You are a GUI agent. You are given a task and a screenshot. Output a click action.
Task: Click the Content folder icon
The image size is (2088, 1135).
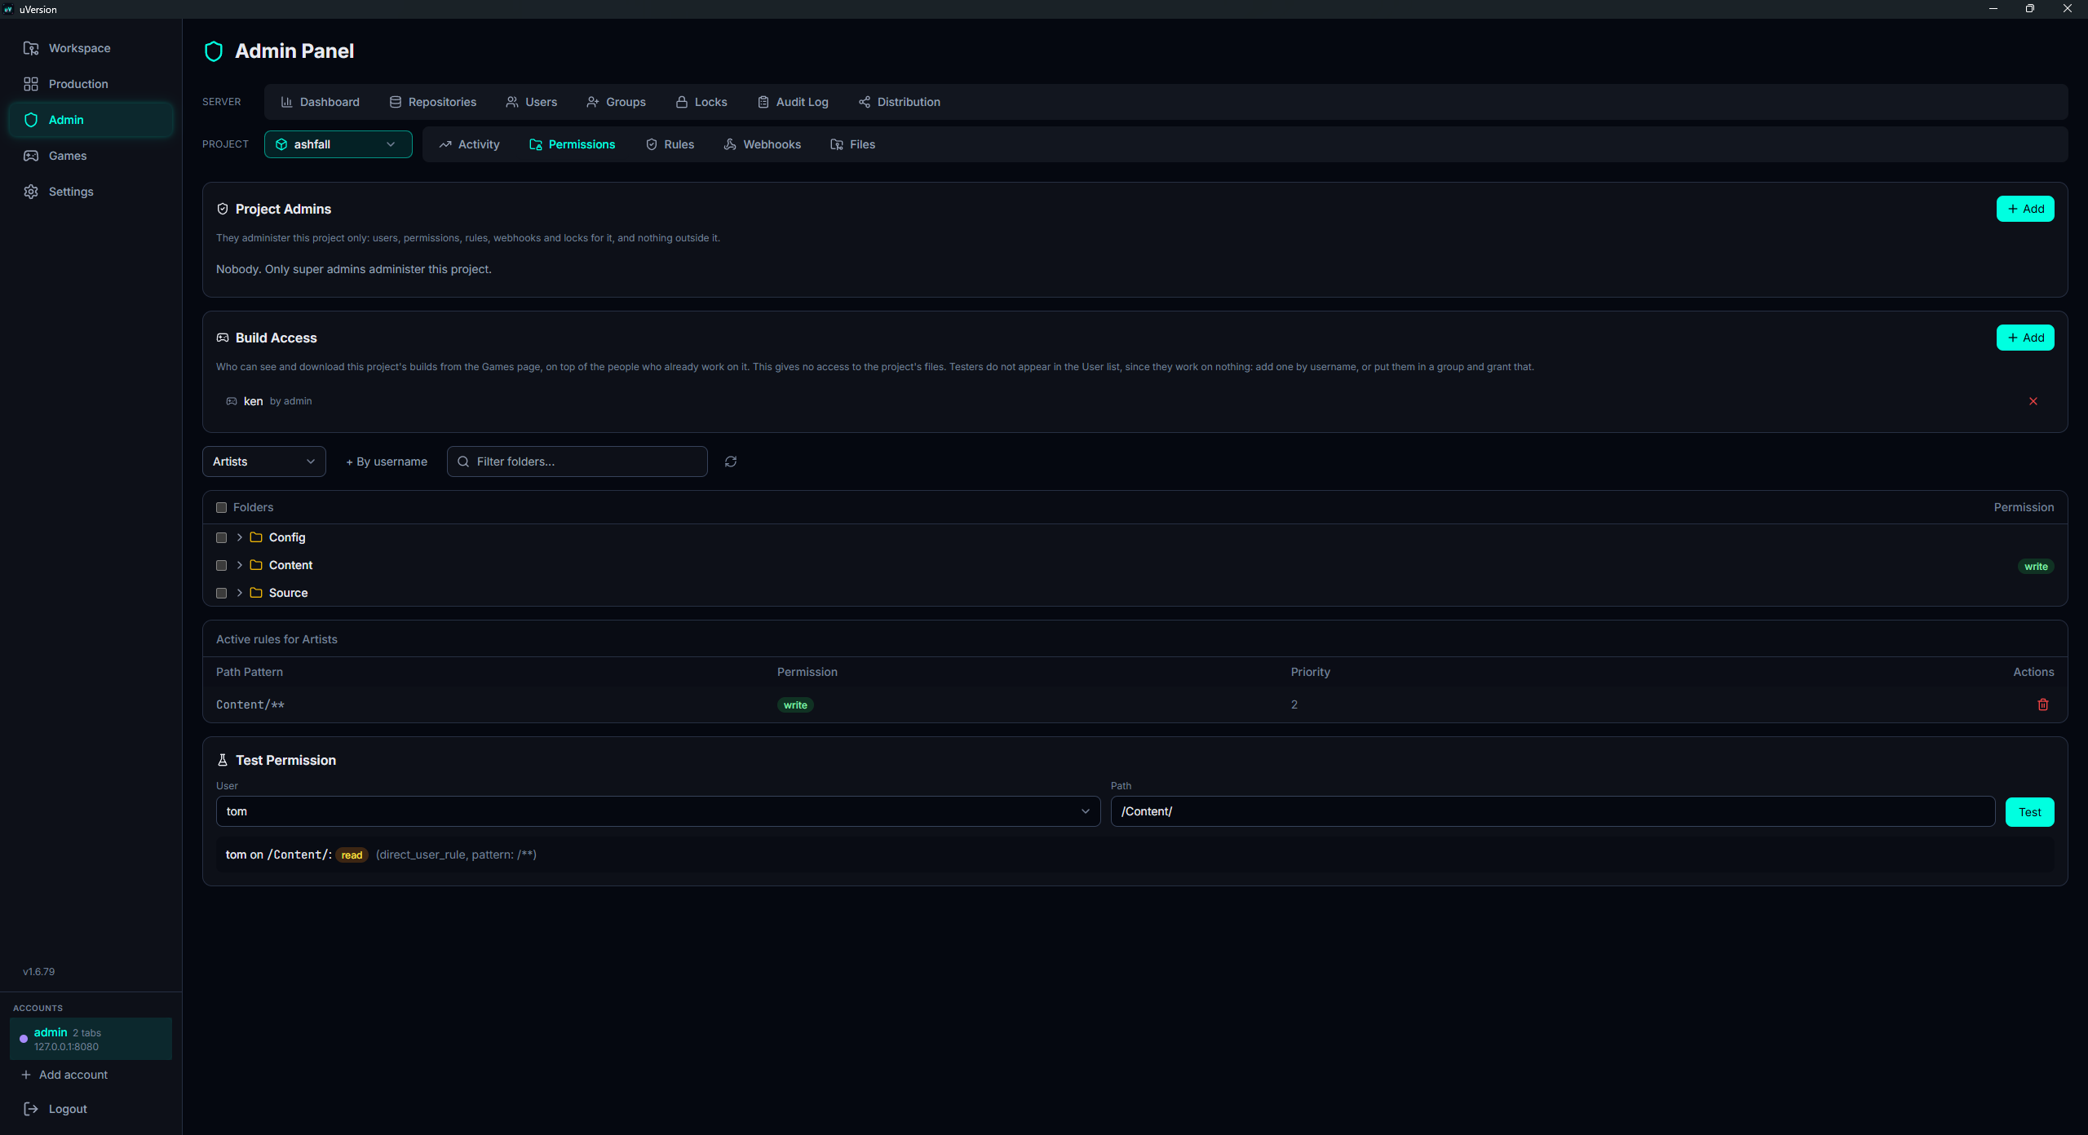[256, 565]
